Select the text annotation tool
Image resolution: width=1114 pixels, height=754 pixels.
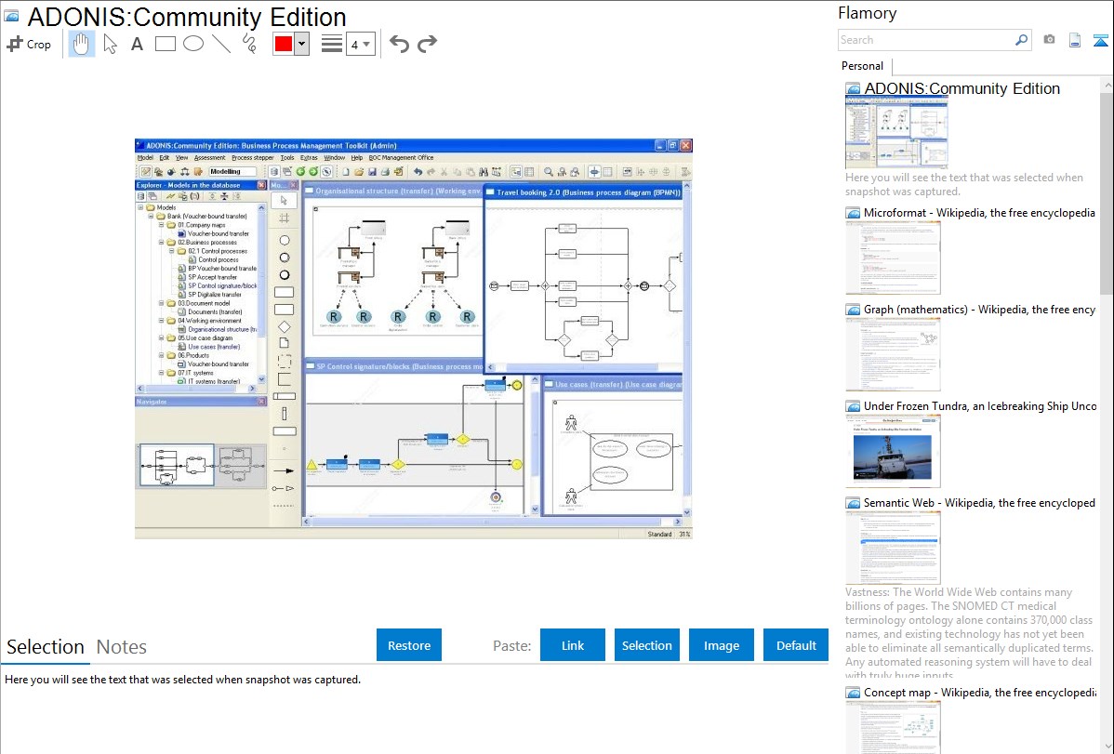point(137,44)
